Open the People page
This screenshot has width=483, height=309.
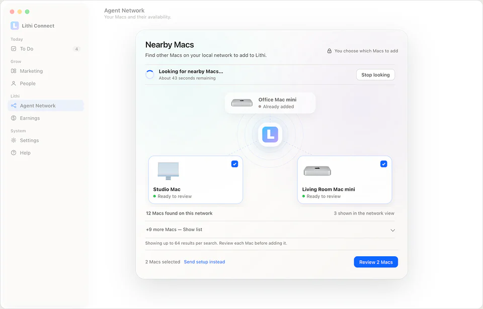coord(46,83)
